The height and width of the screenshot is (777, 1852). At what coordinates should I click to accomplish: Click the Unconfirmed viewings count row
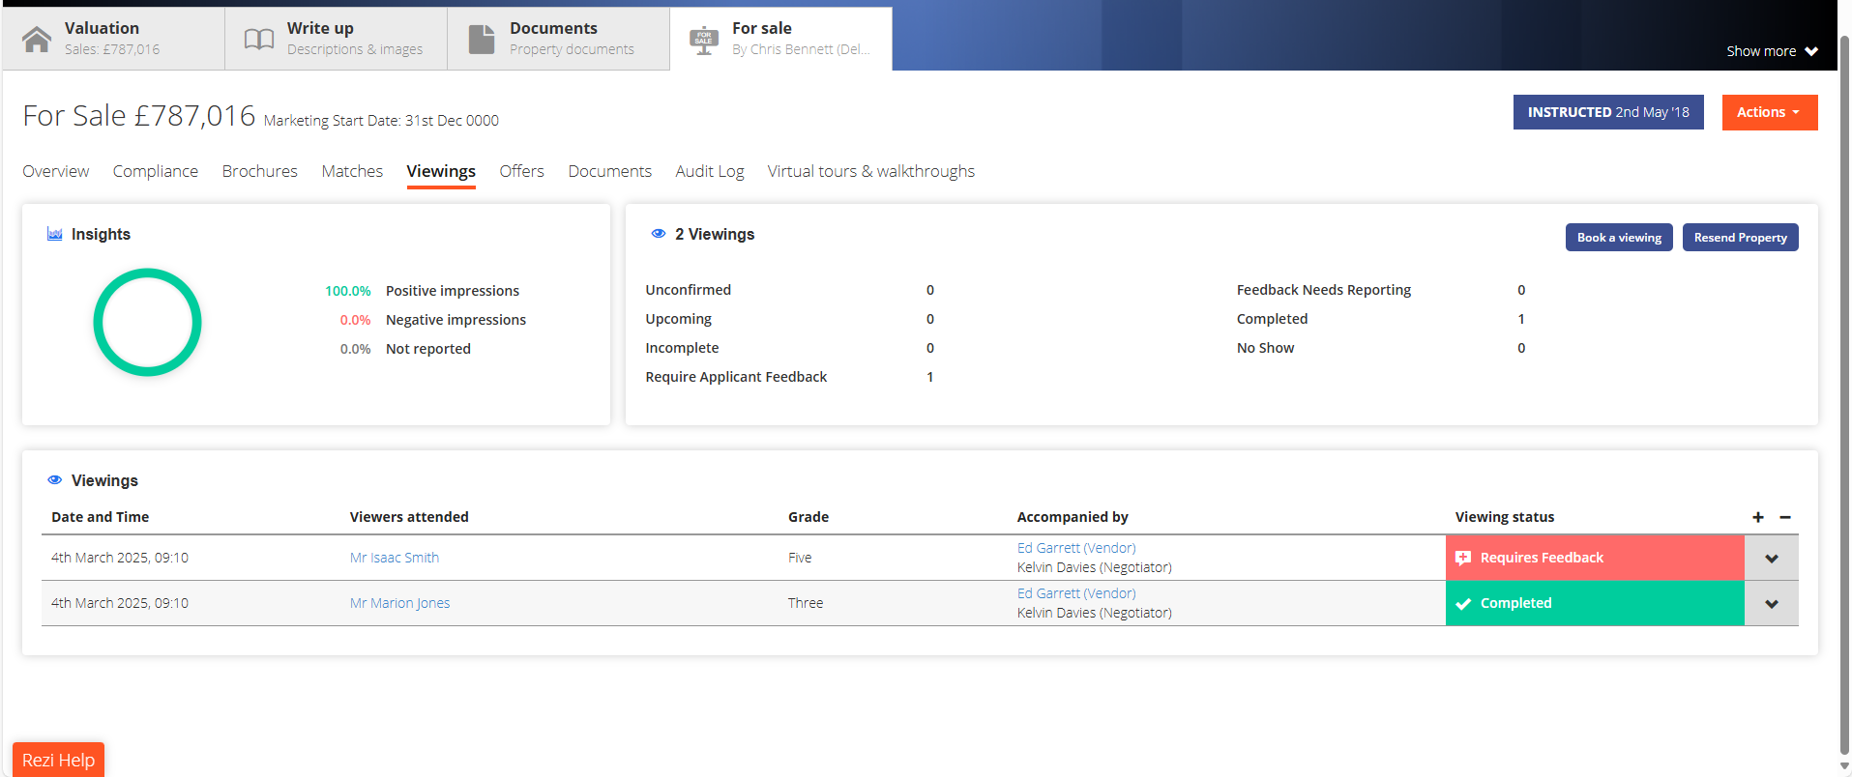click(790, 290)
